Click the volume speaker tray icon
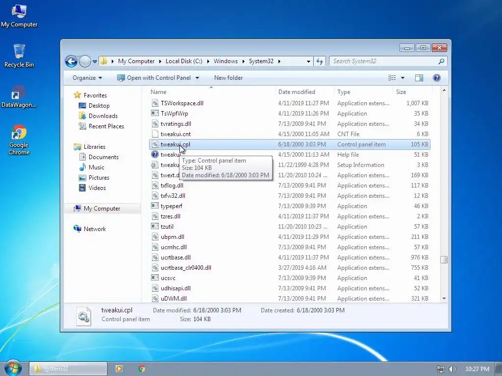Viewport: 502px width, 376px height. pyautogui.click(x=452, y=369)
